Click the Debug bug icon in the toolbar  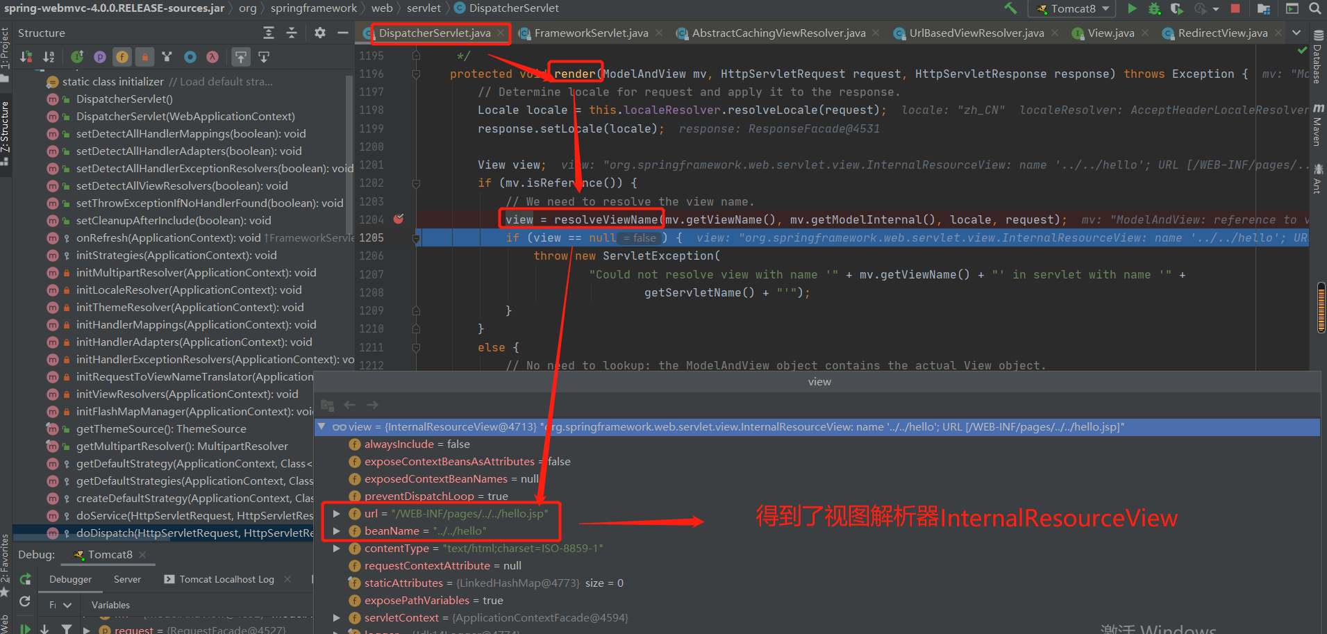click(1154, 8)
